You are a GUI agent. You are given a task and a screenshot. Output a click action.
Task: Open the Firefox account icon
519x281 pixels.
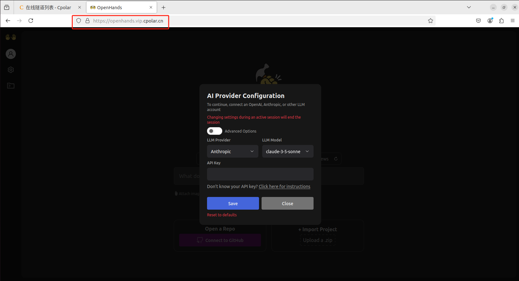pyautogui.click(x=490, y=21)
